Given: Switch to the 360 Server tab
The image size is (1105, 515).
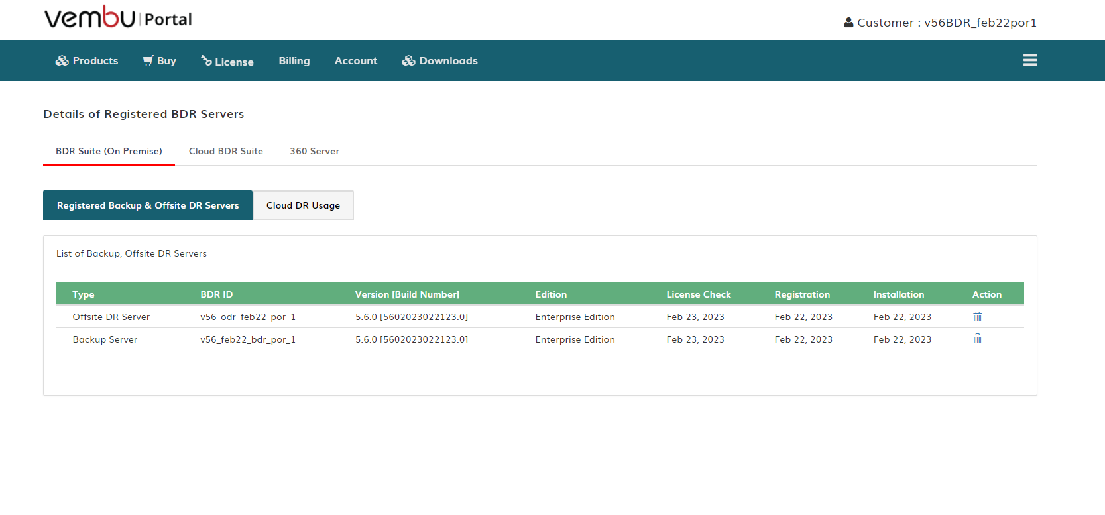Looking at the screenshot, I should click(x=314, y=151).
